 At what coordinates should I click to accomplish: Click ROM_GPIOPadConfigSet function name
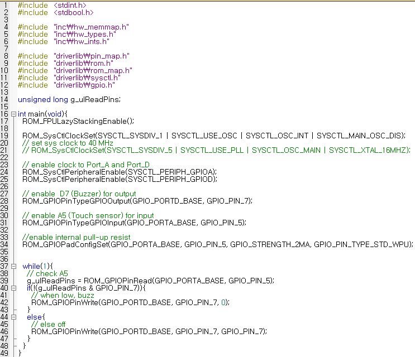(x=65, y=245)
